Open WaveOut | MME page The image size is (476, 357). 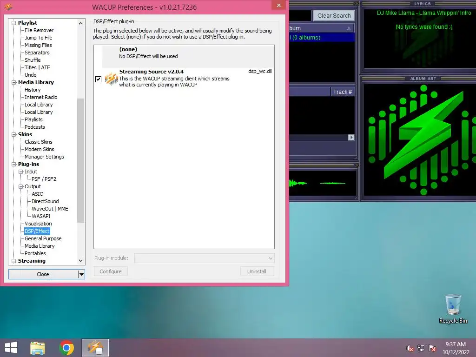pyautogui.click(x=50, y=209)
